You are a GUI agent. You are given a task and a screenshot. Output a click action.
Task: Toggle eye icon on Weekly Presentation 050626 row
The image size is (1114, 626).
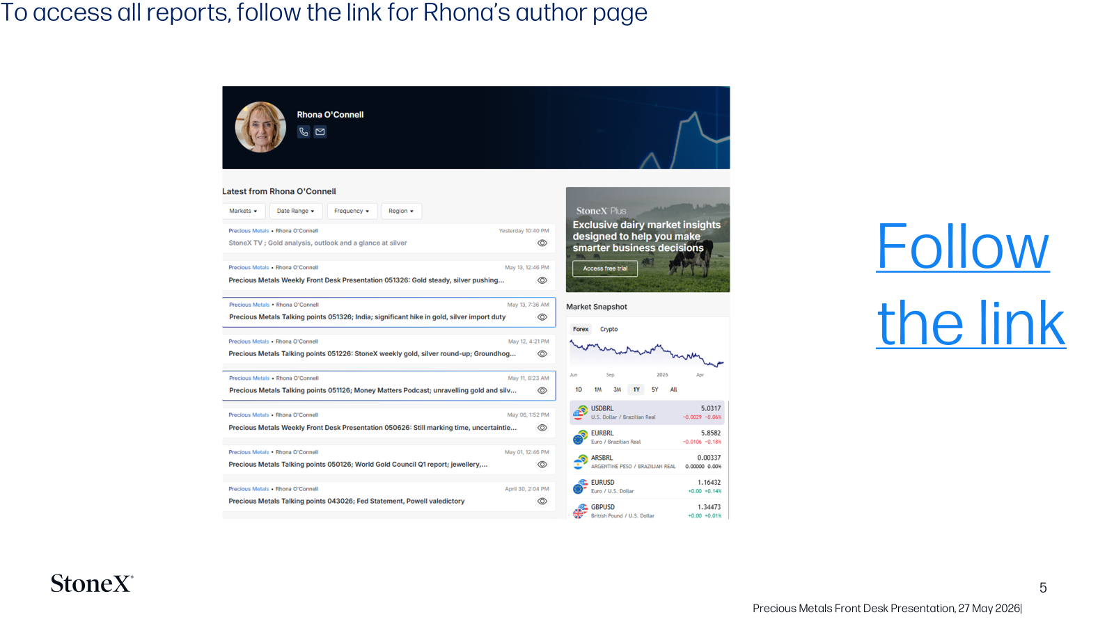(542, 428)
